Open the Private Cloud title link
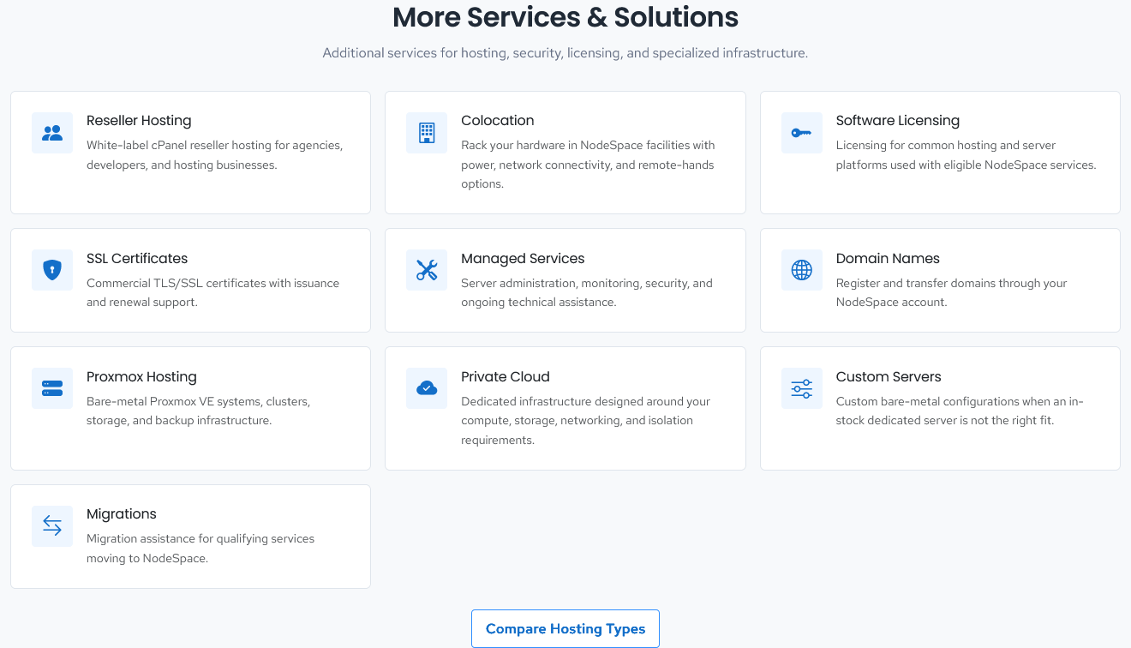1131x648 pixels. click(x=506, y=376)
